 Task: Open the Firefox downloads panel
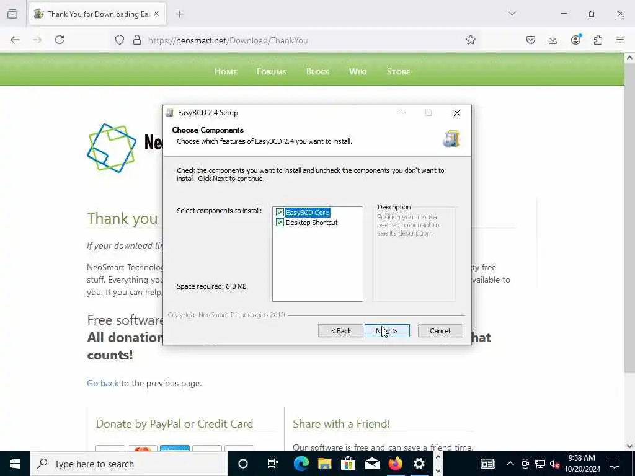pyautogui.click(x=553, y=40)
